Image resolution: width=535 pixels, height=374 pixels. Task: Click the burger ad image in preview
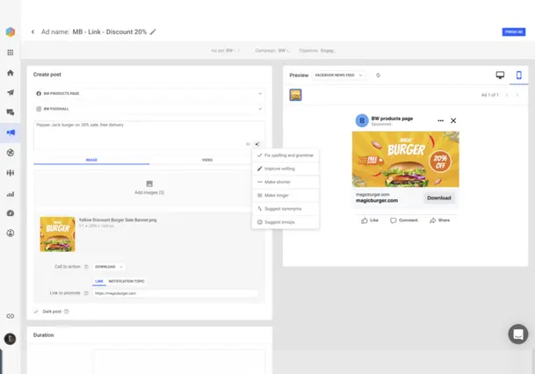point(405,159)
